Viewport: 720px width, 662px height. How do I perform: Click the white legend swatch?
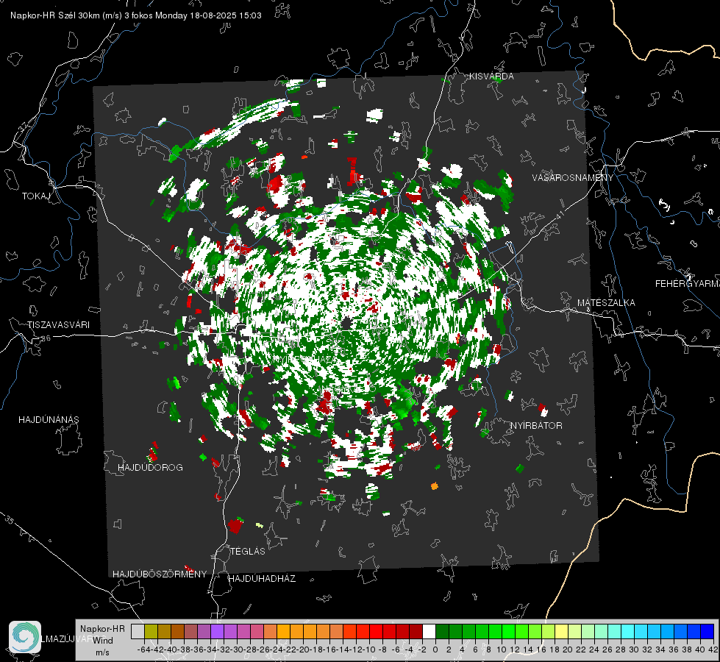tap(429, 631)
